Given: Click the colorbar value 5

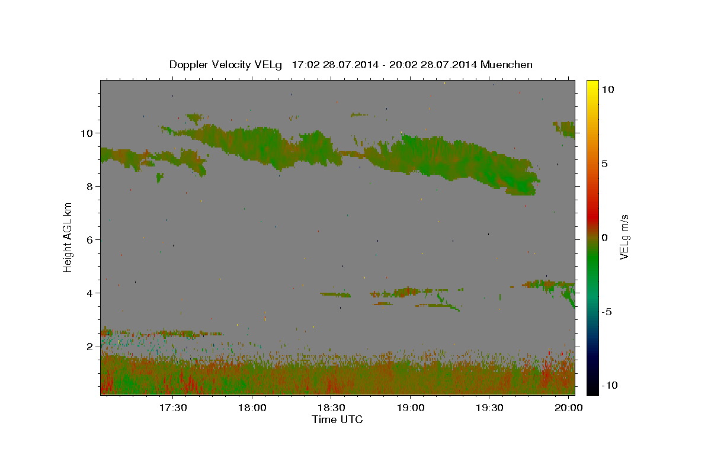Looking at the screenshot, I should point(605,164).
